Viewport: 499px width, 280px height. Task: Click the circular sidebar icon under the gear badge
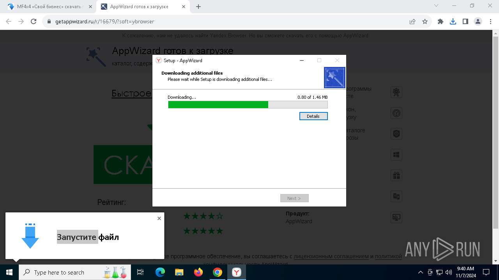pyautogui.click(x=396, y=113)
